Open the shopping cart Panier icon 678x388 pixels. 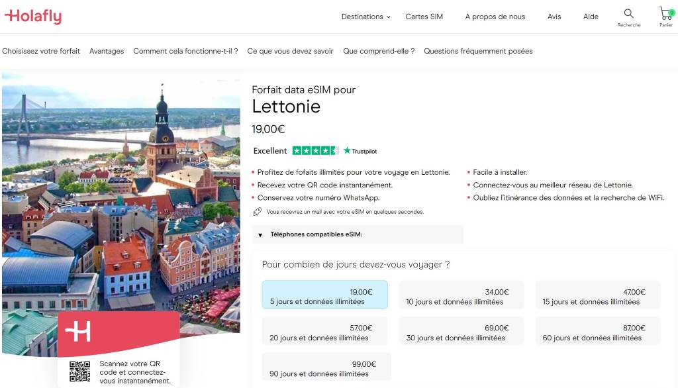tap(666, 13)
